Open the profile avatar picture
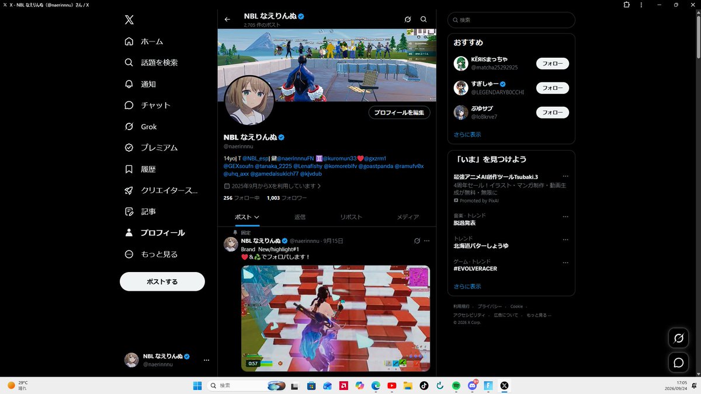 pyautogui.click(x=249, y=100)
